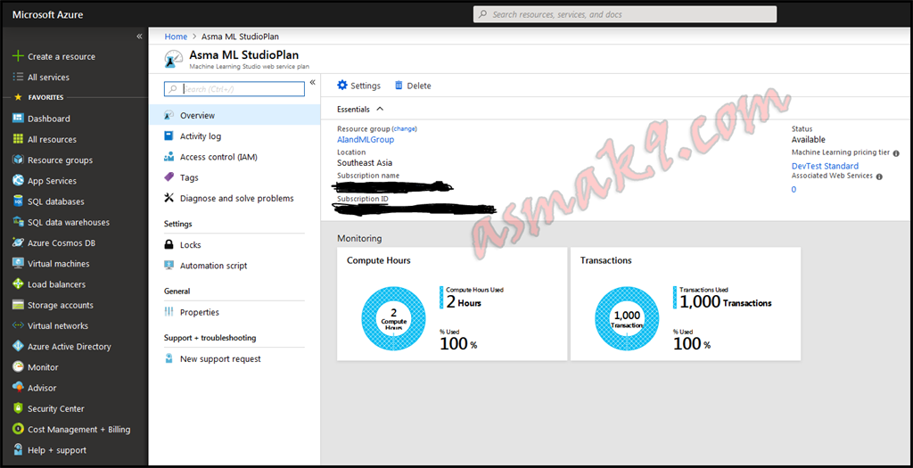Click the Settings gear icon in the toolbar
This screenshot has height=468, width=913.
(x=342, y=85)
